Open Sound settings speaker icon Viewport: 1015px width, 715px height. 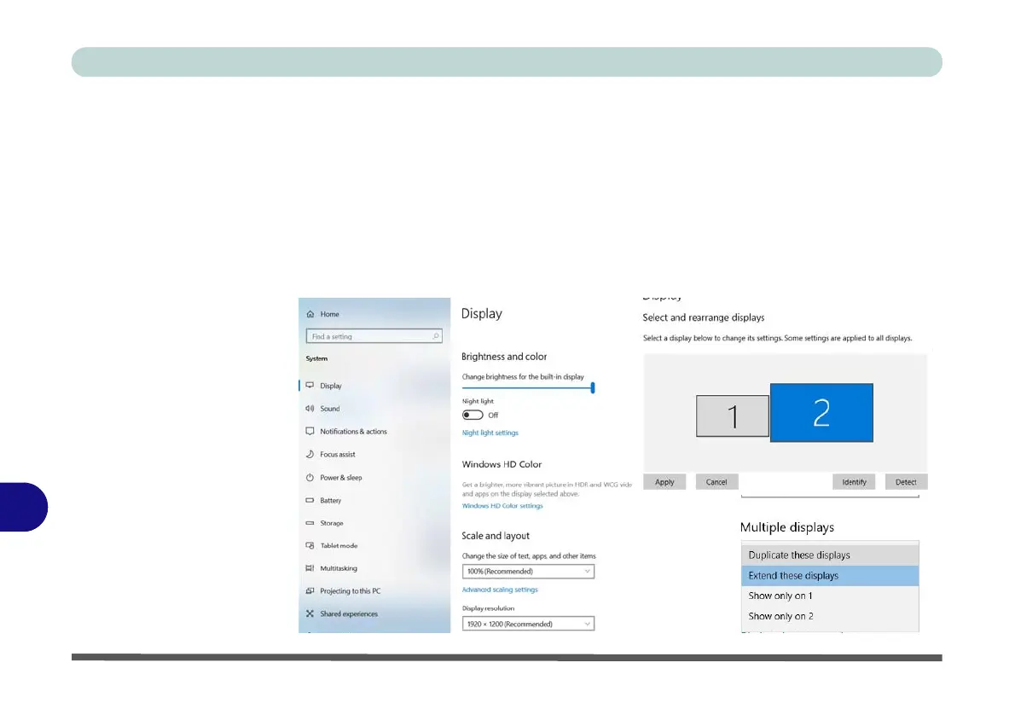click(310, 409)
